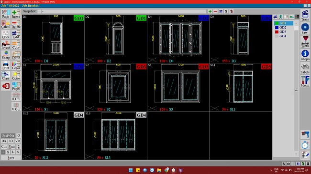Screen dimensions: 311x174
Task: Toggle the DX option
Action: [4, 141]
